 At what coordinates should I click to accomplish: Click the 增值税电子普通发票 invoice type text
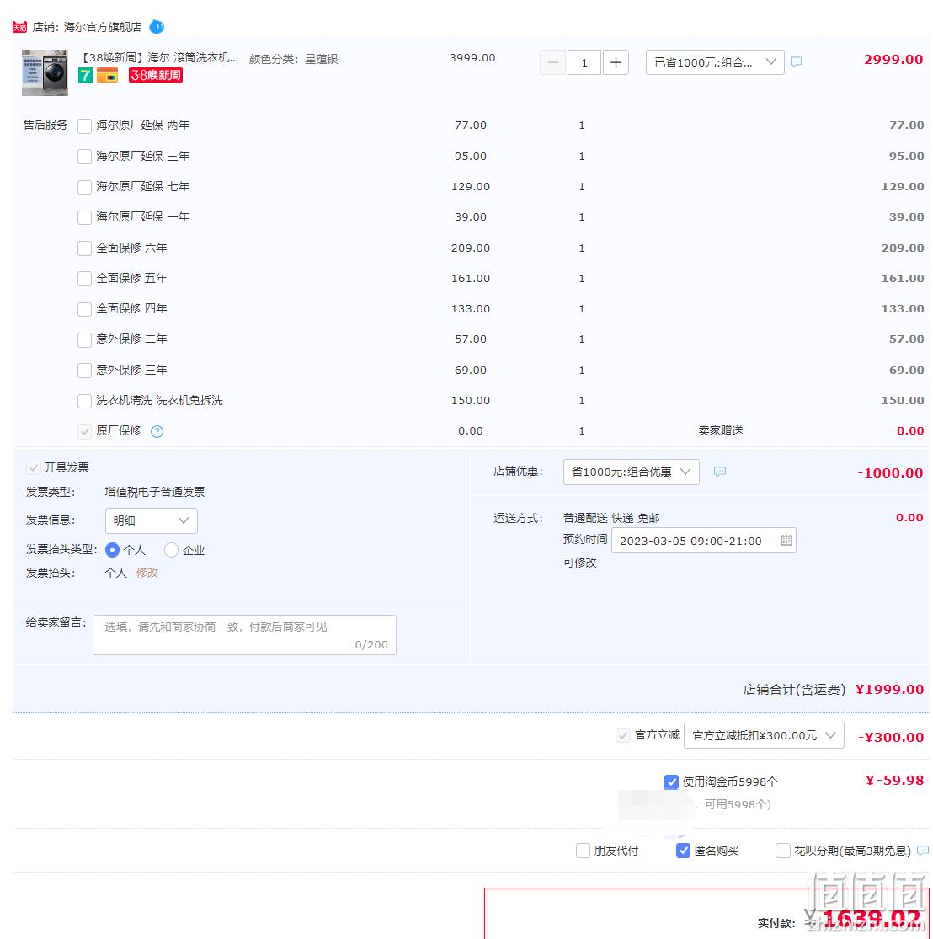[x=154, y=493]
